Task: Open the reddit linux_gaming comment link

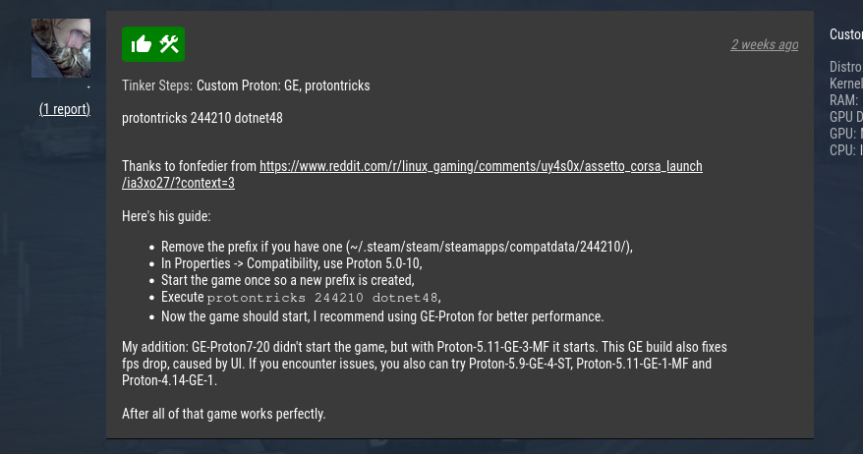Action: point(481,167)
